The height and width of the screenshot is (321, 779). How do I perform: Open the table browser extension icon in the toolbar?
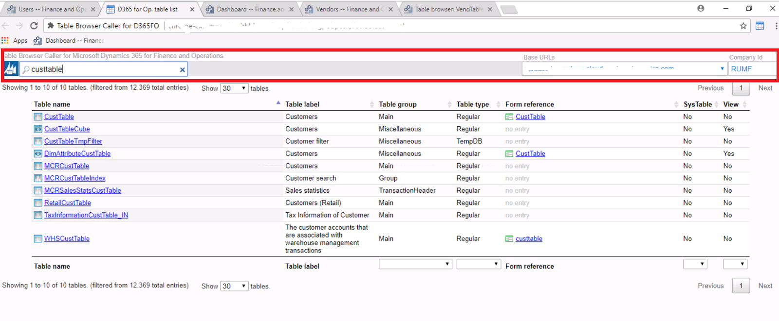[760, 26]
